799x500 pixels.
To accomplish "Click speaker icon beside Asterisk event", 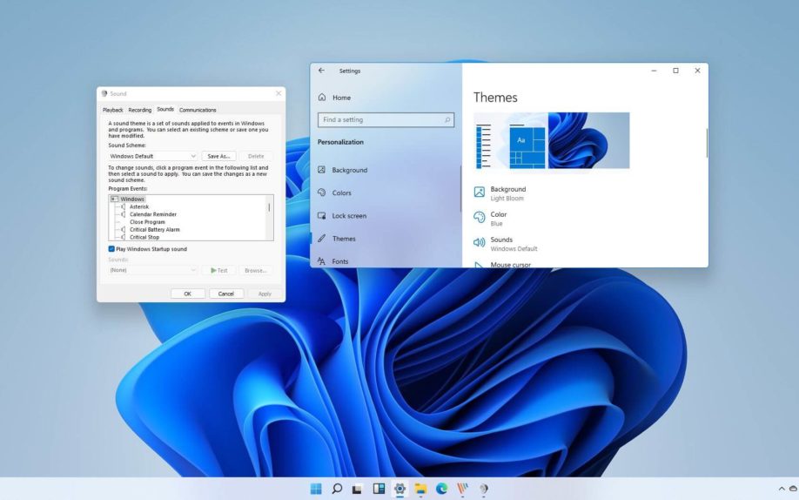I will (x=123, y=206).
